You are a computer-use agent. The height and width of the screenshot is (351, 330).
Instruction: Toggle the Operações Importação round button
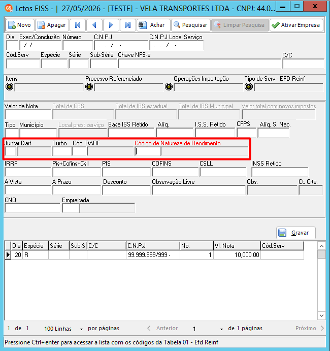click(169, 87)
